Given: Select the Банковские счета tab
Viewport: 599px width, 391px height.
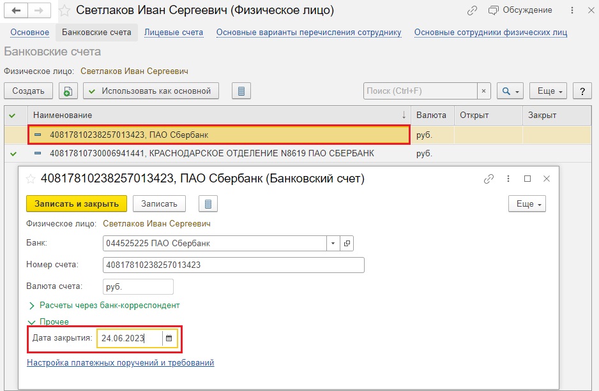Looking at the screenshot, I should tap(96, 33).
